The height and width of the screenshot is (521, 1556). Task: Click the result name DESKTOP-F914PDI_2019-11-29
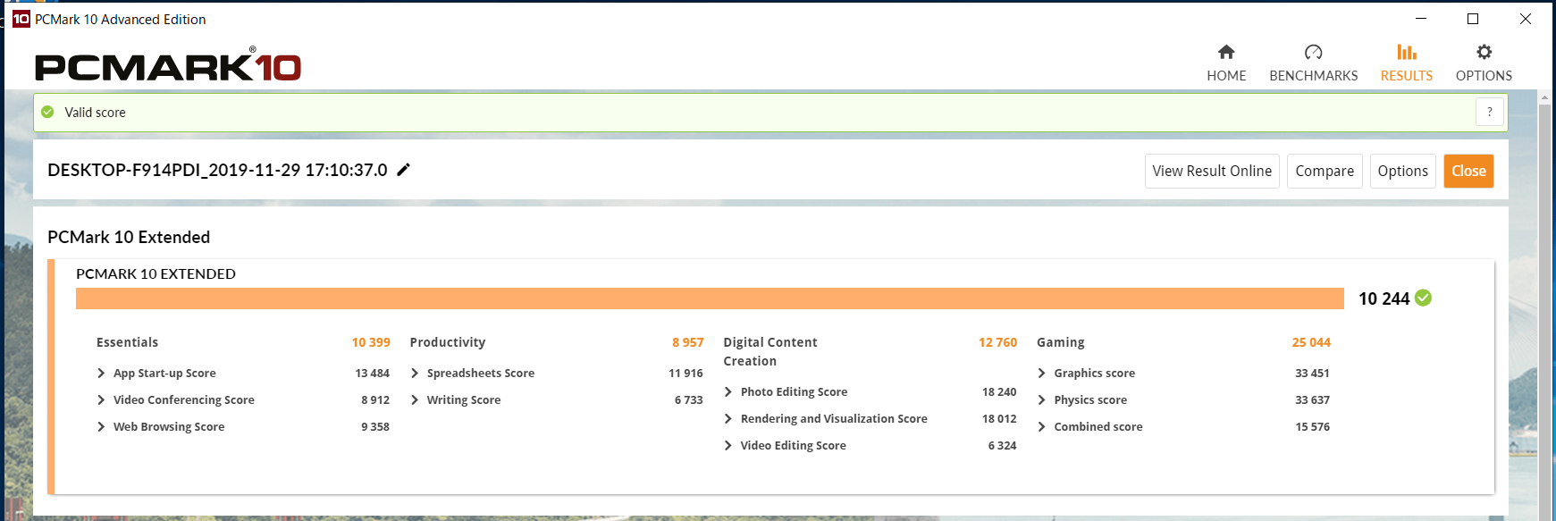click(x=217, y=170)
